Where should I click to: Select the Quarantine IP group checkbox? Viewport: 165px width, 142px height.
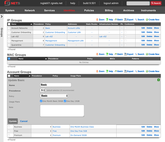(x=9, y=45)
